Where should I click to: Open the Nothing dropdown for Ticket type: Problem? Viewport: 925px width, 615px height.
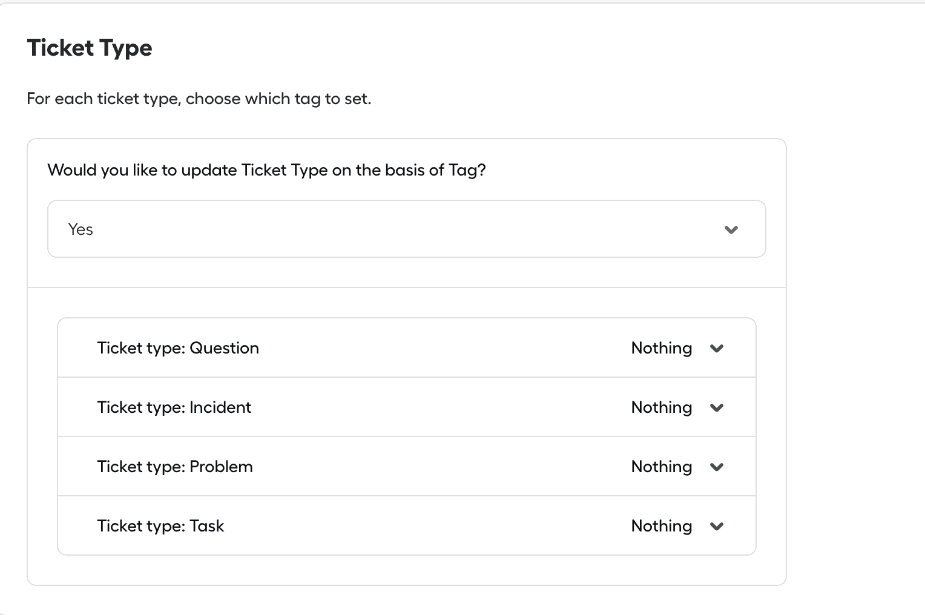[x=677, y=467]
